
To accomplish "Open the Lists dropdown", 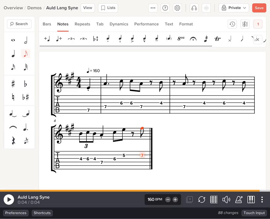I will (x=108, y=8).
